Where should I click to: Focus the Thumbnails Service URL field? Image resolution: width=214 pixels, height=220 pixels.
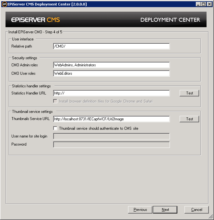click(112, 119)
